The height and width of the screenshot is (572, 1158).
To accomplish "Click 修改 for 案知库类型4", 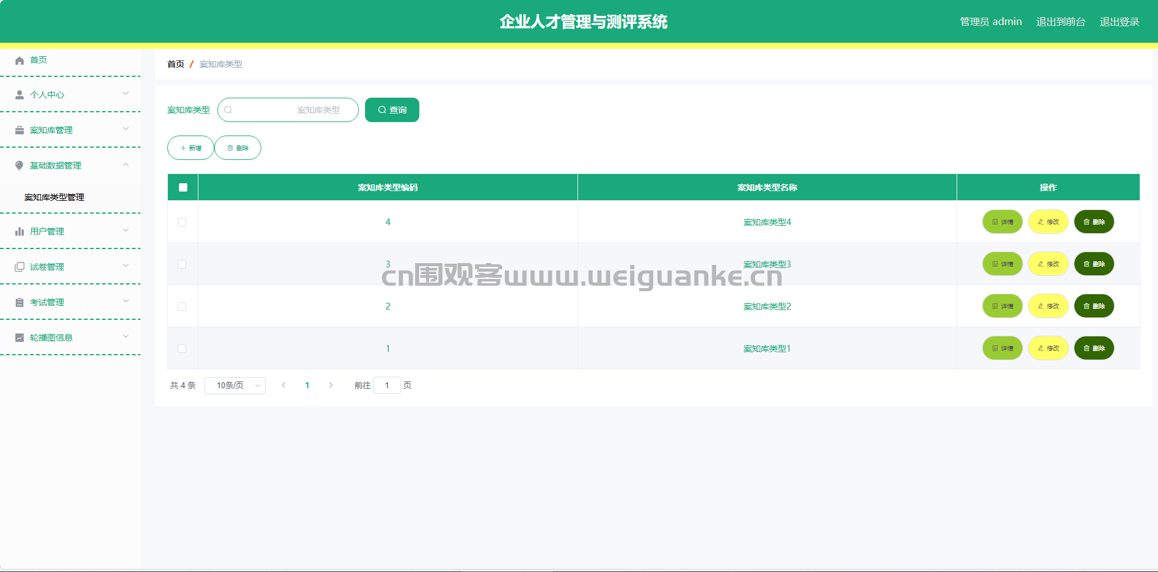I will click(1048, 222).
